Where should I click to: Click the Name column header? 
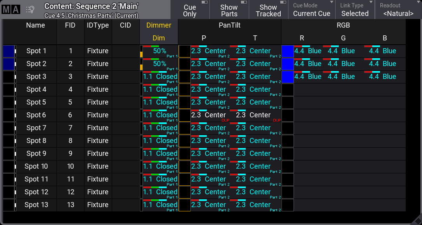[x=35, y=25]
